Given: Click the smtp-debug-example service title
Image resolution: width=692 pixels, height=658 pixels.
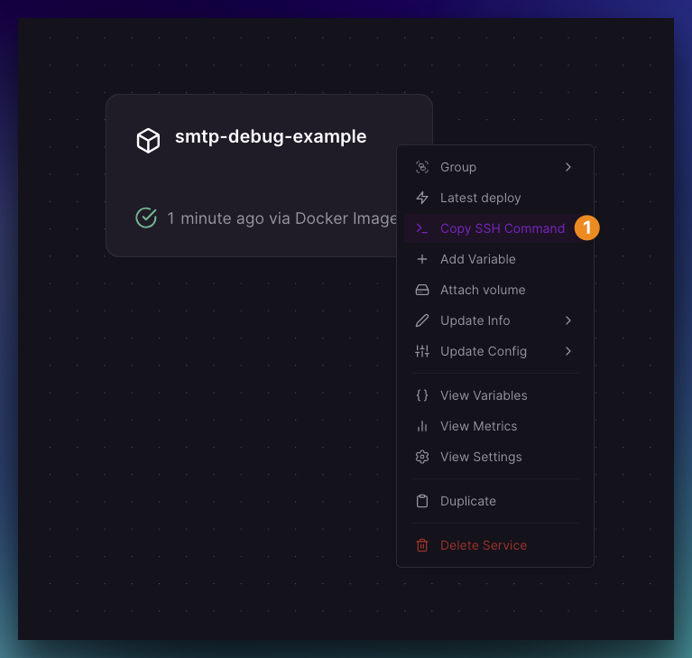Looking at the screenshot, I should tap(271, 136).
